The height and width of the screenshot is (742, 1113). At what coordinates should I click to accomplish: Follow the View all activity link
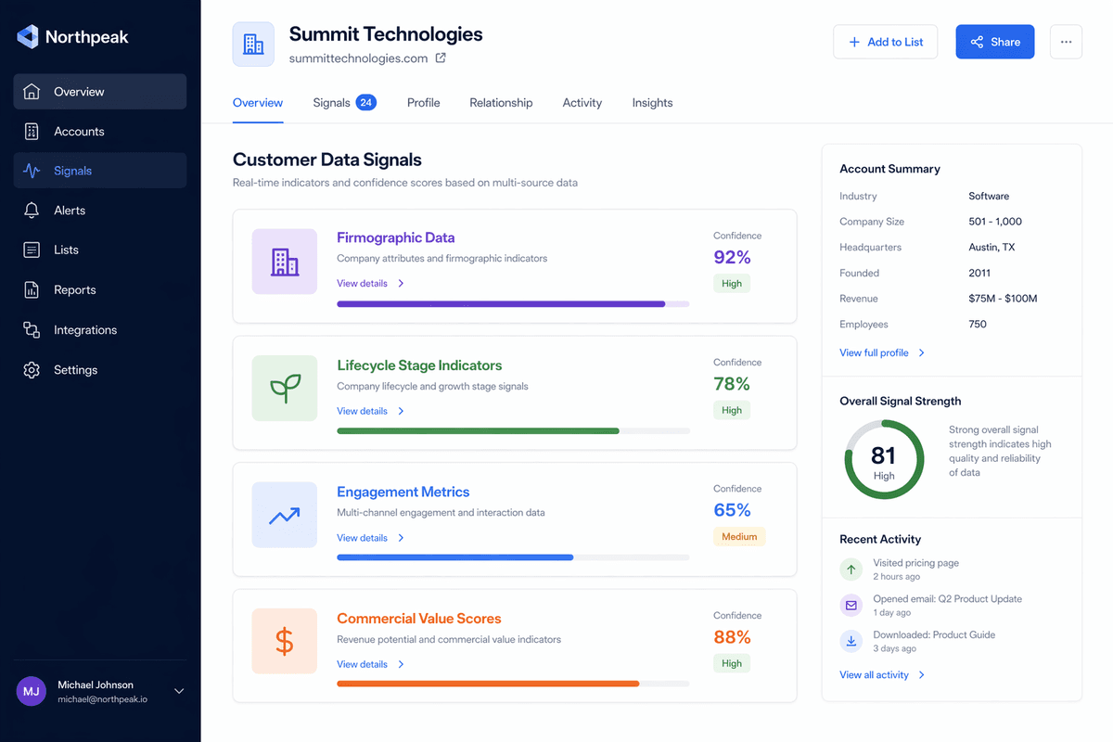pyautogui.click(x=882, y=675)
